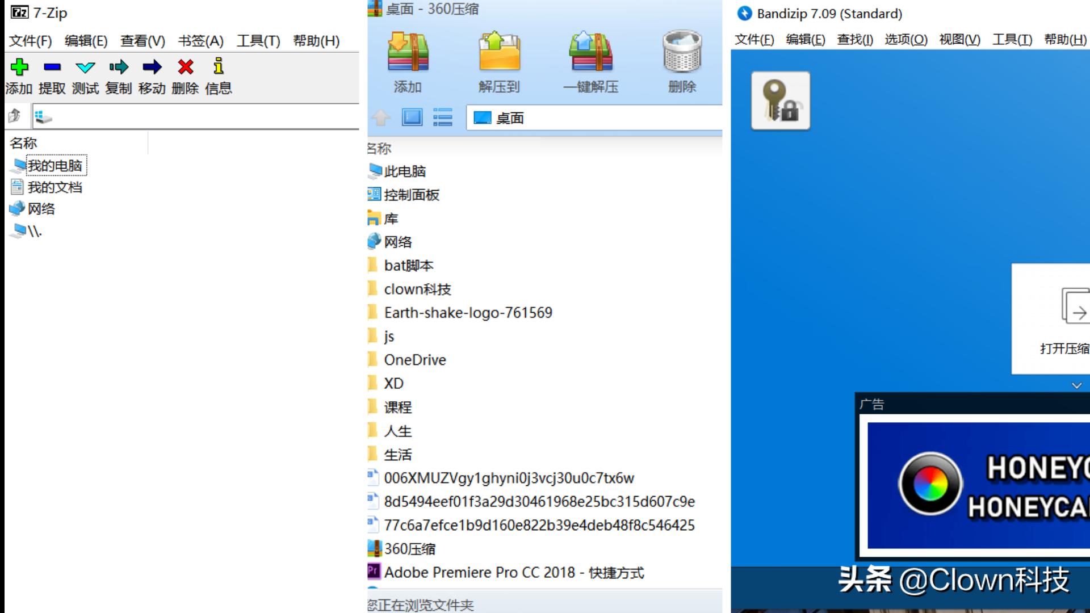Click the Extract minus icon in 7-Zip
Screen dimensions: 1090x613
coord(52,67)
